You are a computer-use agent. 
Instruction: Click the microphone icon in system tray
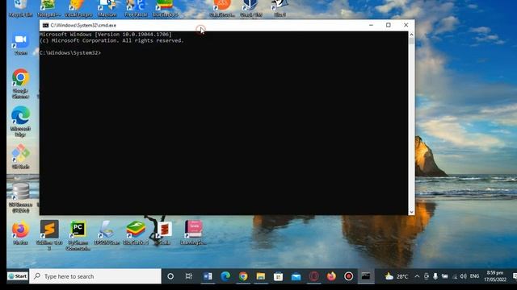pos(435,276)
